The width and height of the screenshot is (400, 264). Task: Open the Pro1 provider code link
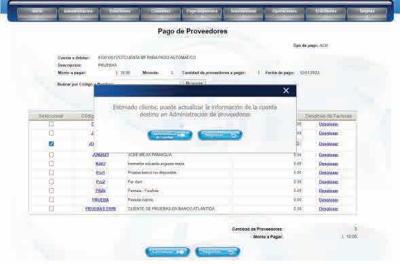click(x=101, y=172)
